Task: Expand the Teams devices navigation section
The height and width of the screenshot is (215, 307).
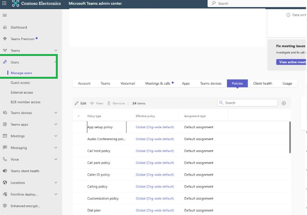Action: point(56,113)
